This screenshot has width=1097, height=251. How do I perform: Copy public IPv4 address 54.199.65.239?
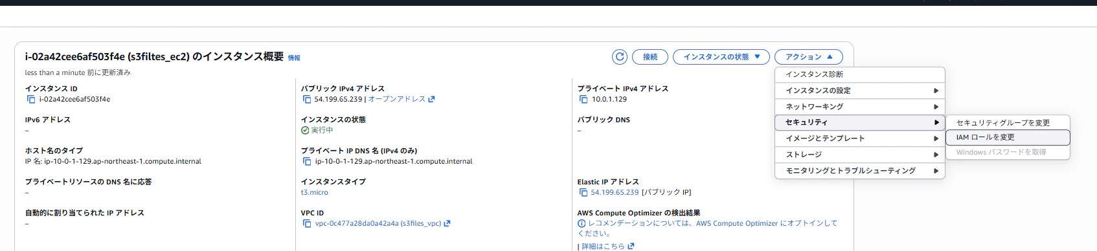[307, 99]
